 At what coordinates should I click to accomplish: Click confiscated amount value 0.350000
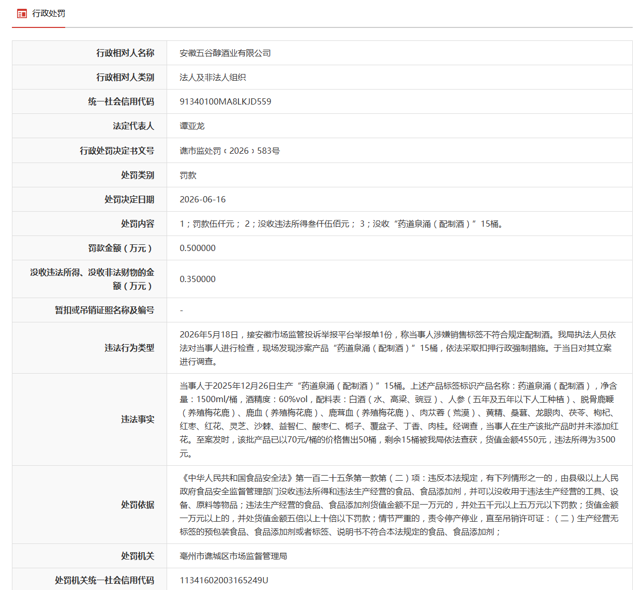coord(198,279)
